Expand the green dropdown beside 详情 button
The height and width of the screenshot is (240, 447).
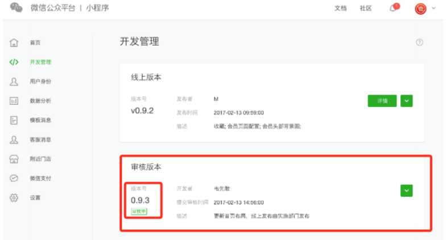click(407, 101)
